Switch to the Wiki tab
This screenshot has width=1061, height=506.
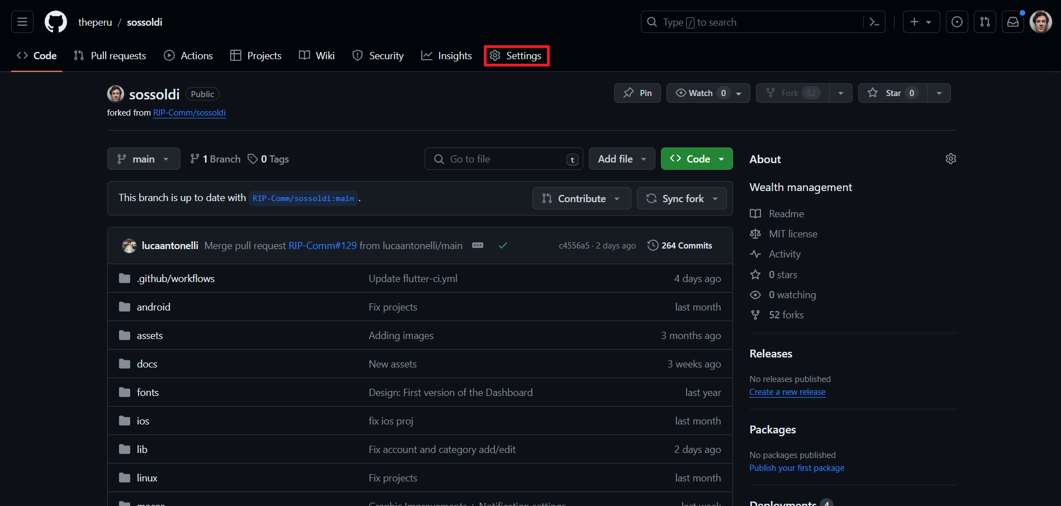click(317, 55)
